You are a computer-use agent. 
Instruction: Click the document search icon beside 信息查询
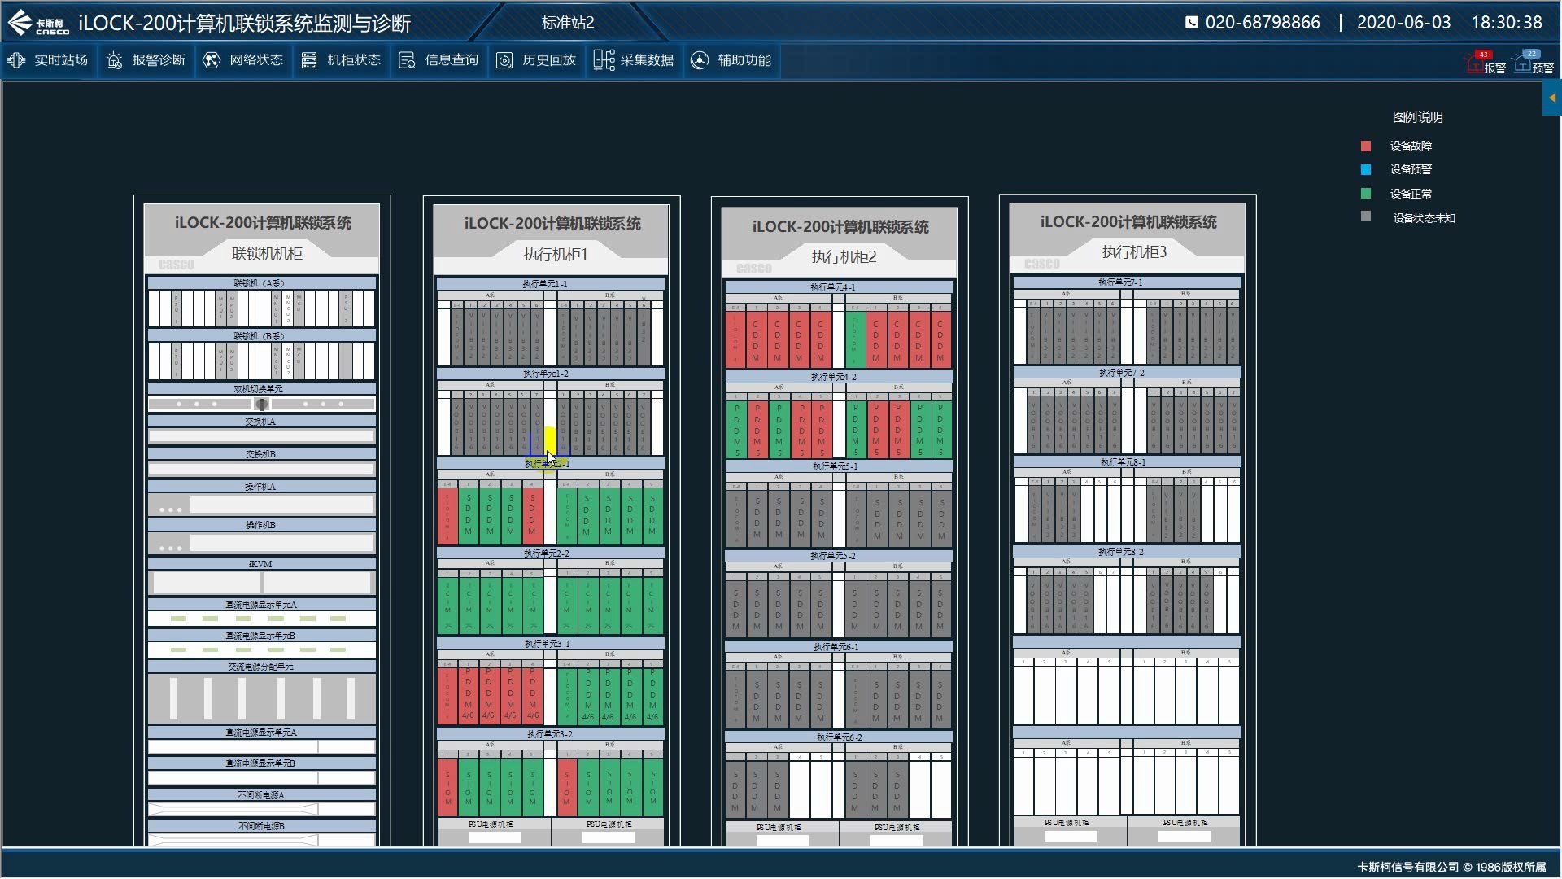(407, 60)
